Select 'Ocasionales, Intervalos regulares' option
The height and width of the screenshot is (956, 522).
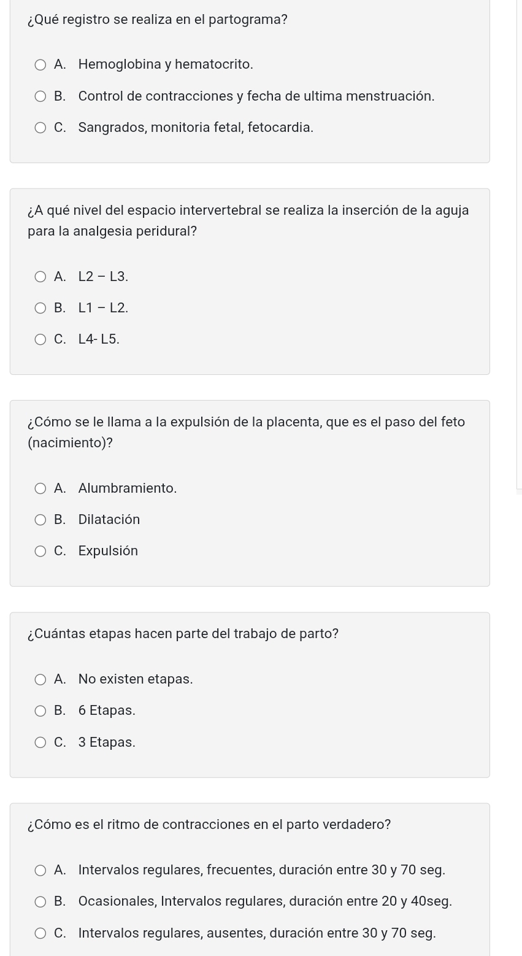pyautogui.click(x=40, y=901)
